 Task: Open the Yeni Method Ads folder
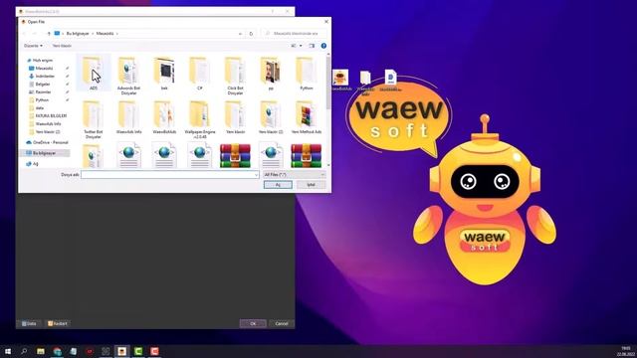click(x=306, y=117)
